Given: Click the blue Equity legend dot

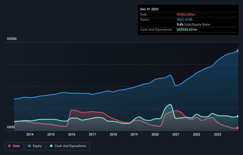Looking at the screenshot, I should (x=29, y=146).
